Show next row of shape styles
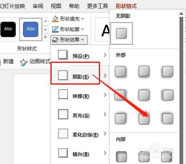The image size is (186, 164). pos(46,29)
